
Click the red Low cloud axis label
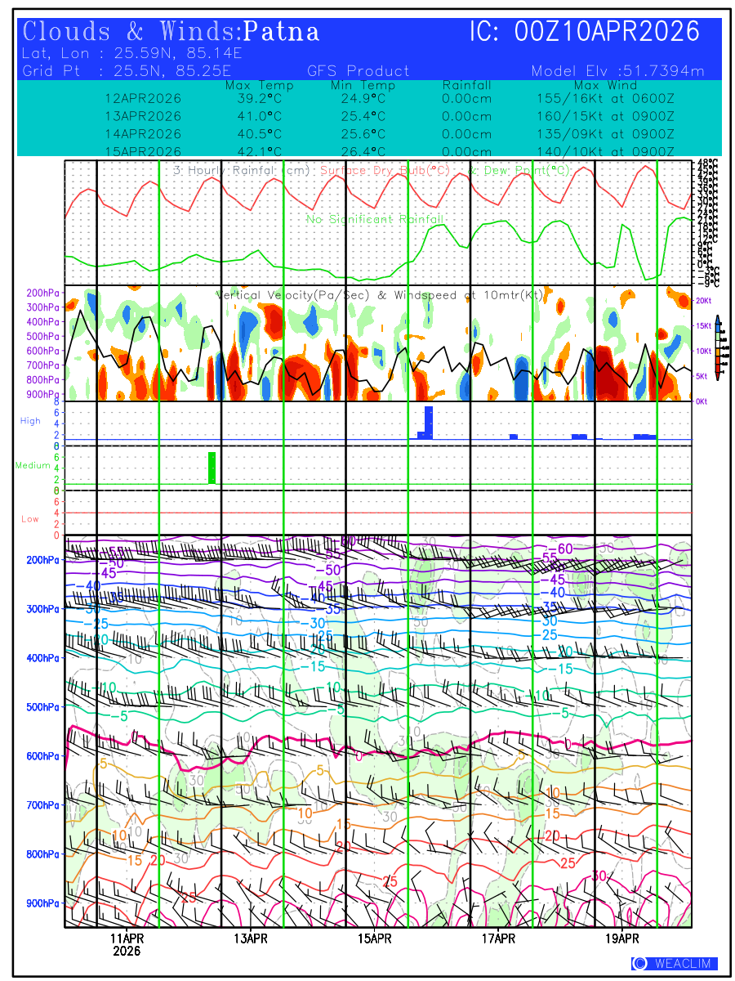pyautogui.click(x=30, y=519)
